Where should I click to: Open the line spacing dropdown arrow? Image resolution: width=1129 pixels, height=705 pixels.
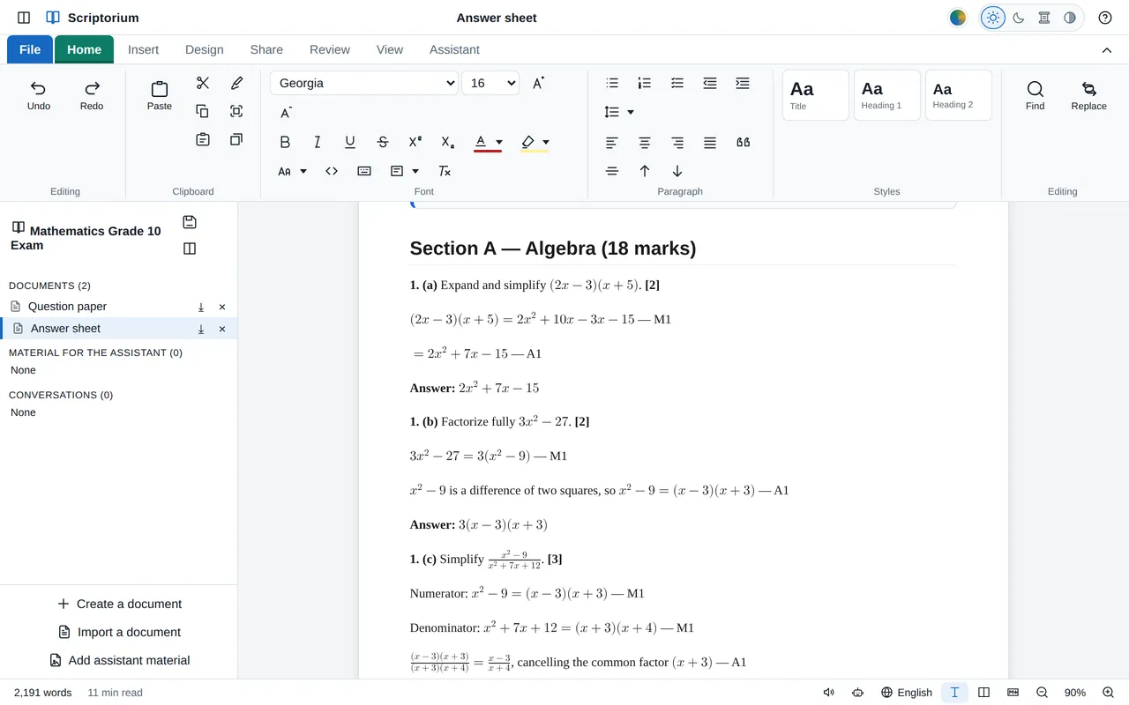pyautogui.click(x=631, y=112)
